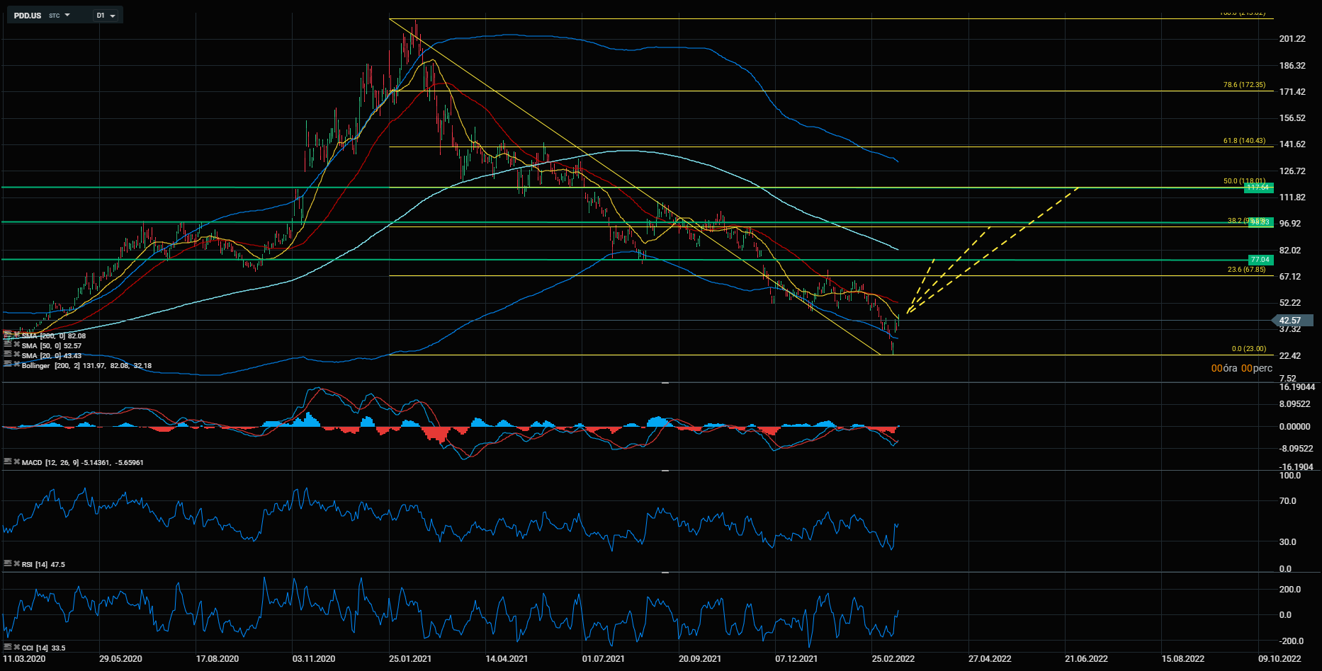Viewport: 1322px width, 671px height.
Task: Open settings for SMA 50 indicator
Action: coord(8,345)
